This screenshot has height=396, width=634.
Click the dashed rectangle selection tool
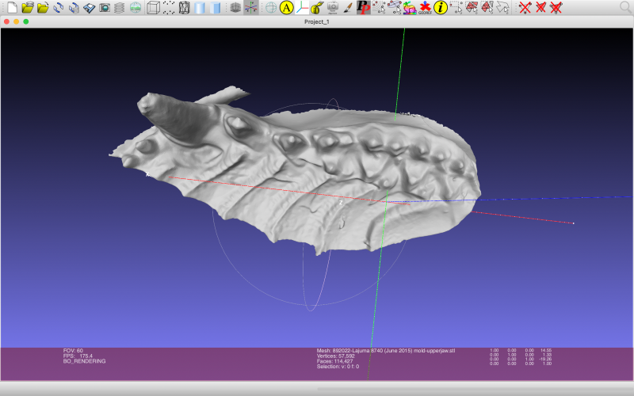(457, 8)
